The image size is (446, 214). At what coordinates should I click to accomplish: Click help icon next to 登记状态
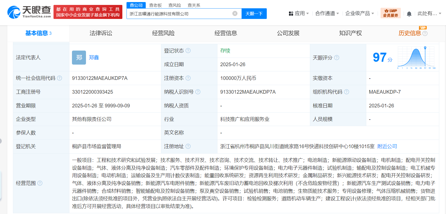(188, 51)
